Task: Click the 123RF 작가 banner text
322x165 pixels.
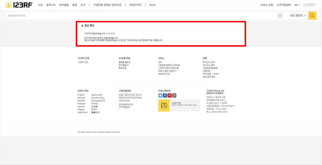Action: [176, 103]
